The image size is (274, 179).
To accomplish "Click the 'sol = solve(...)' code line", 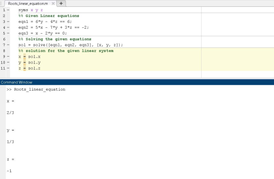I will point(70,45).
